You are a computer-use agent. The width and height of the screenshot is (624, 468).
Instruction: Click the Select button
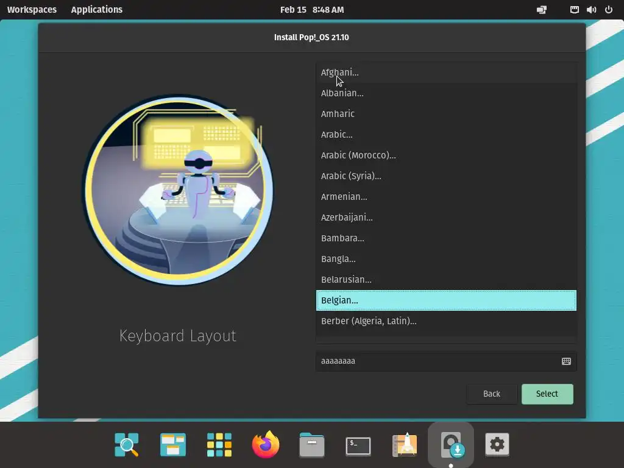547,394
